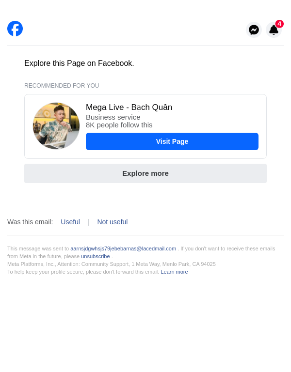Click the recipient email address link

tap(123, 248)
